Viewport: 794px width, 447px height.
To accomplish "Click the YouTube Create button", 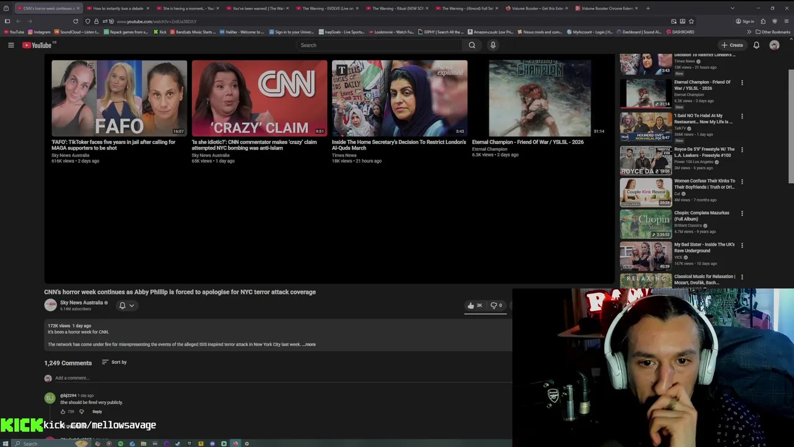I will point(732,45).
